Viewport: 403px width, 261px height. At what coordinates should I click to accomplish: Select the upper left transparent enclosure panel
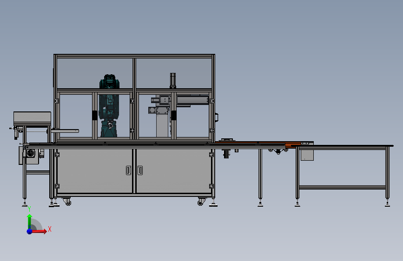[94, 73]
